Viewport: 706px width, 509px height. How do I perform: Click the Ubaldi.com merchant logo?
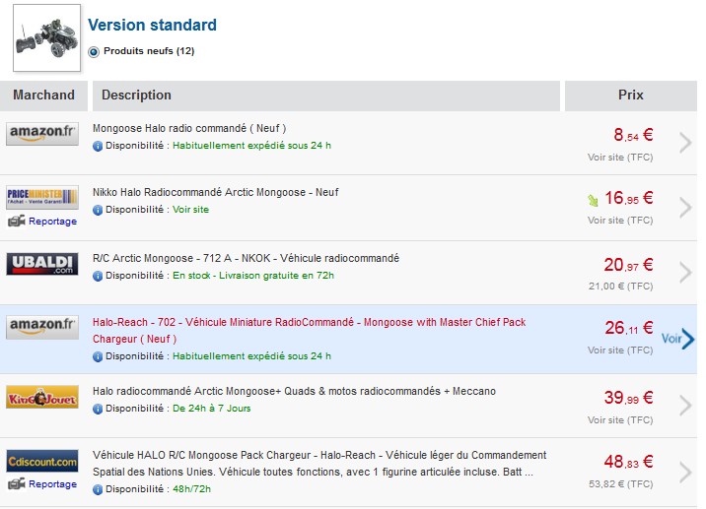point(42,264)
